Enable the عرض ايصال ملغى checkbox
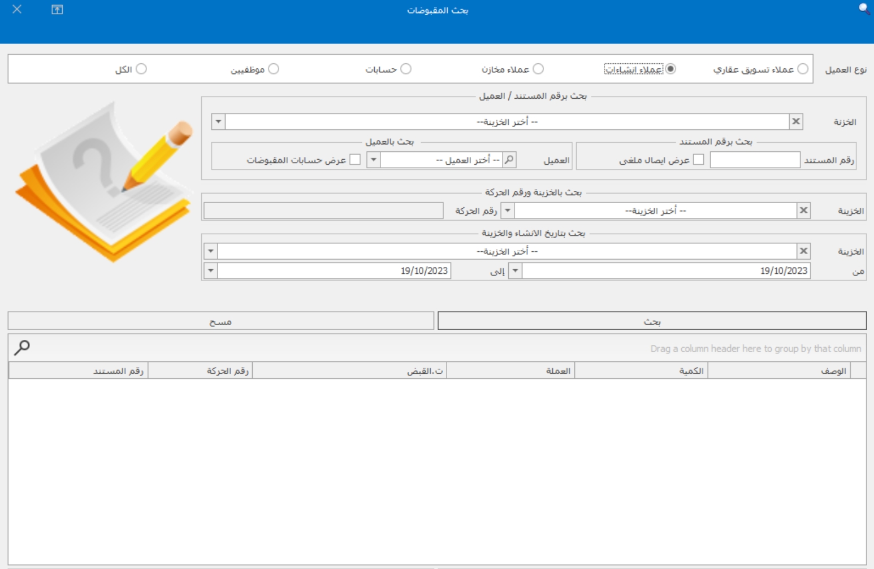The height and width of the screenshot is (569, 874). tap(699, 160)
